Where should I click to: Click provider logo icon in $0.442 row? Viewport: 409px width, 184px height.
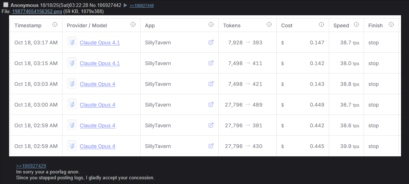72,125
